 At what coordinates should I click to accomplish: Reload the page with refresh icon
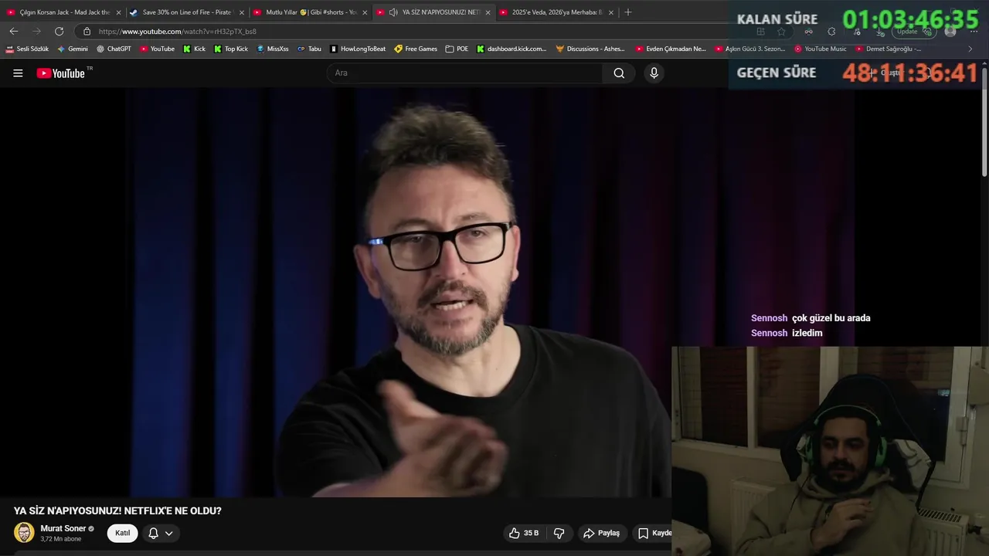coord(59,31)
